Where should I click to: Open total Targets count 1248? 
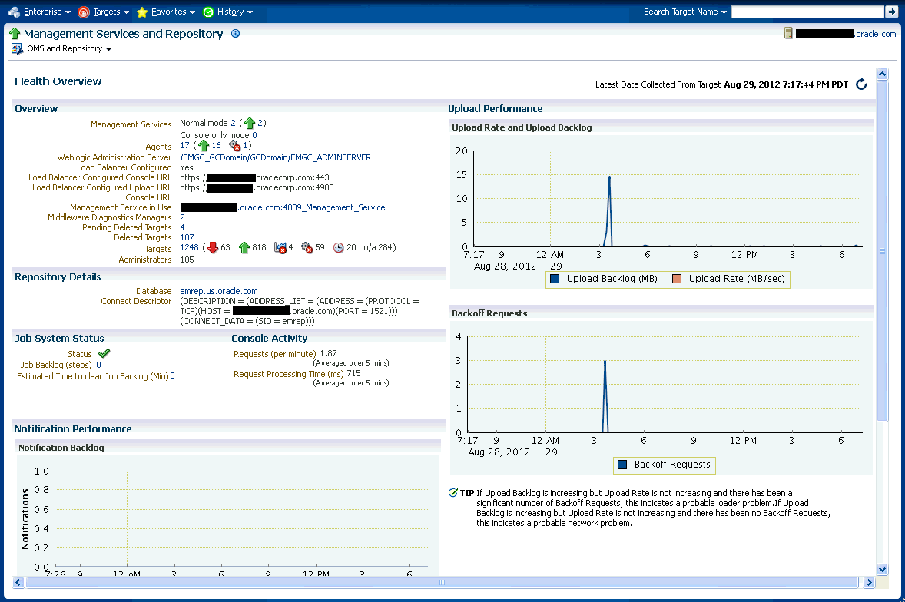(x=189, y=247)
